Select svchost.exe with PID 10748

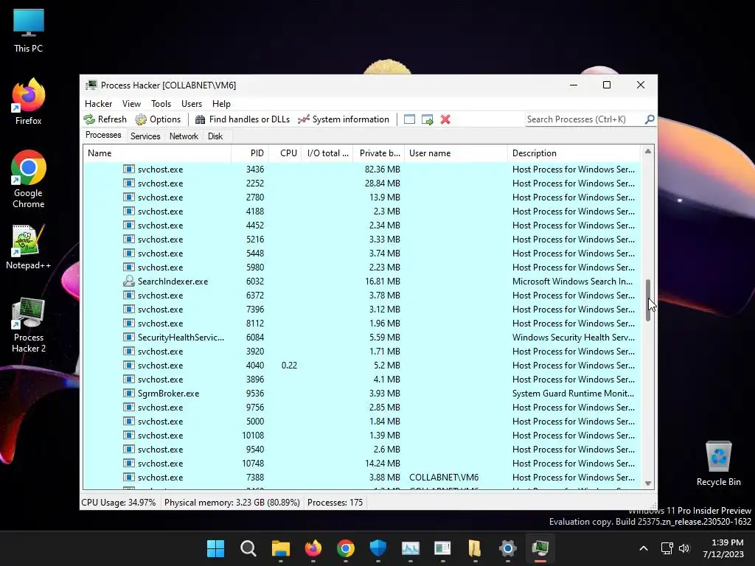tap(361, 464)
